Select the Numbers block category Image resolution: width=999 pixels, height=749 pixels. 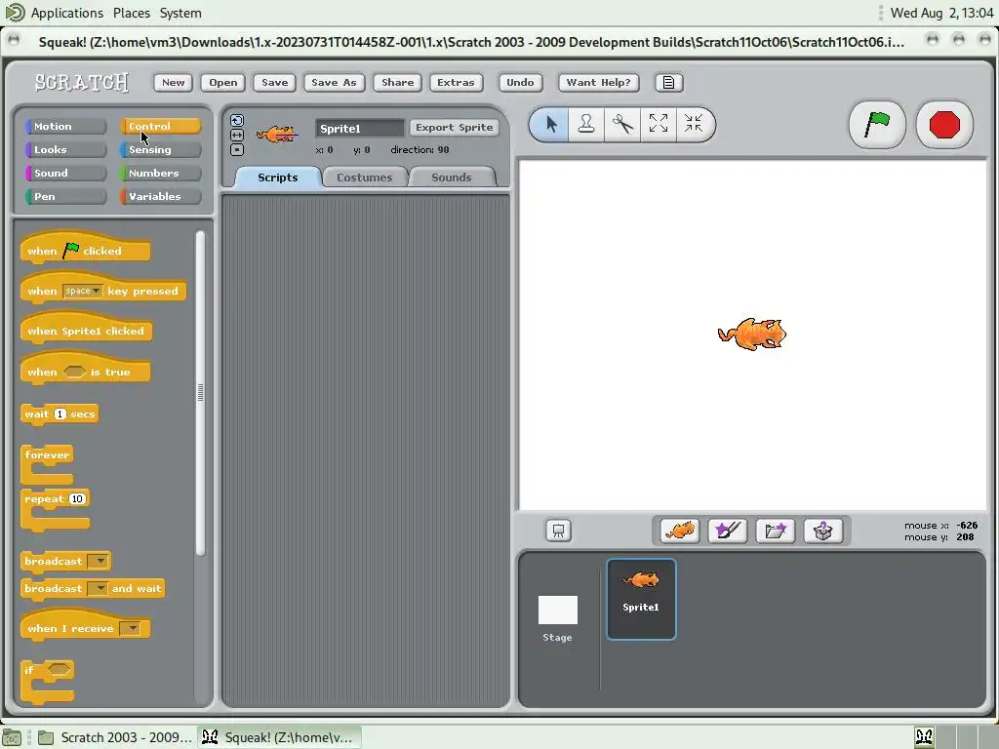pos(160,173)
